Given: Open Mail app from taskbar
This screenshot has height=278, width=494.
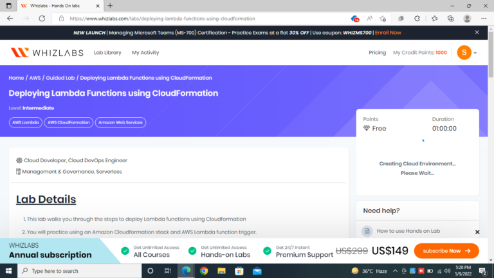Looking at the screenshot, I should [257, 271].
